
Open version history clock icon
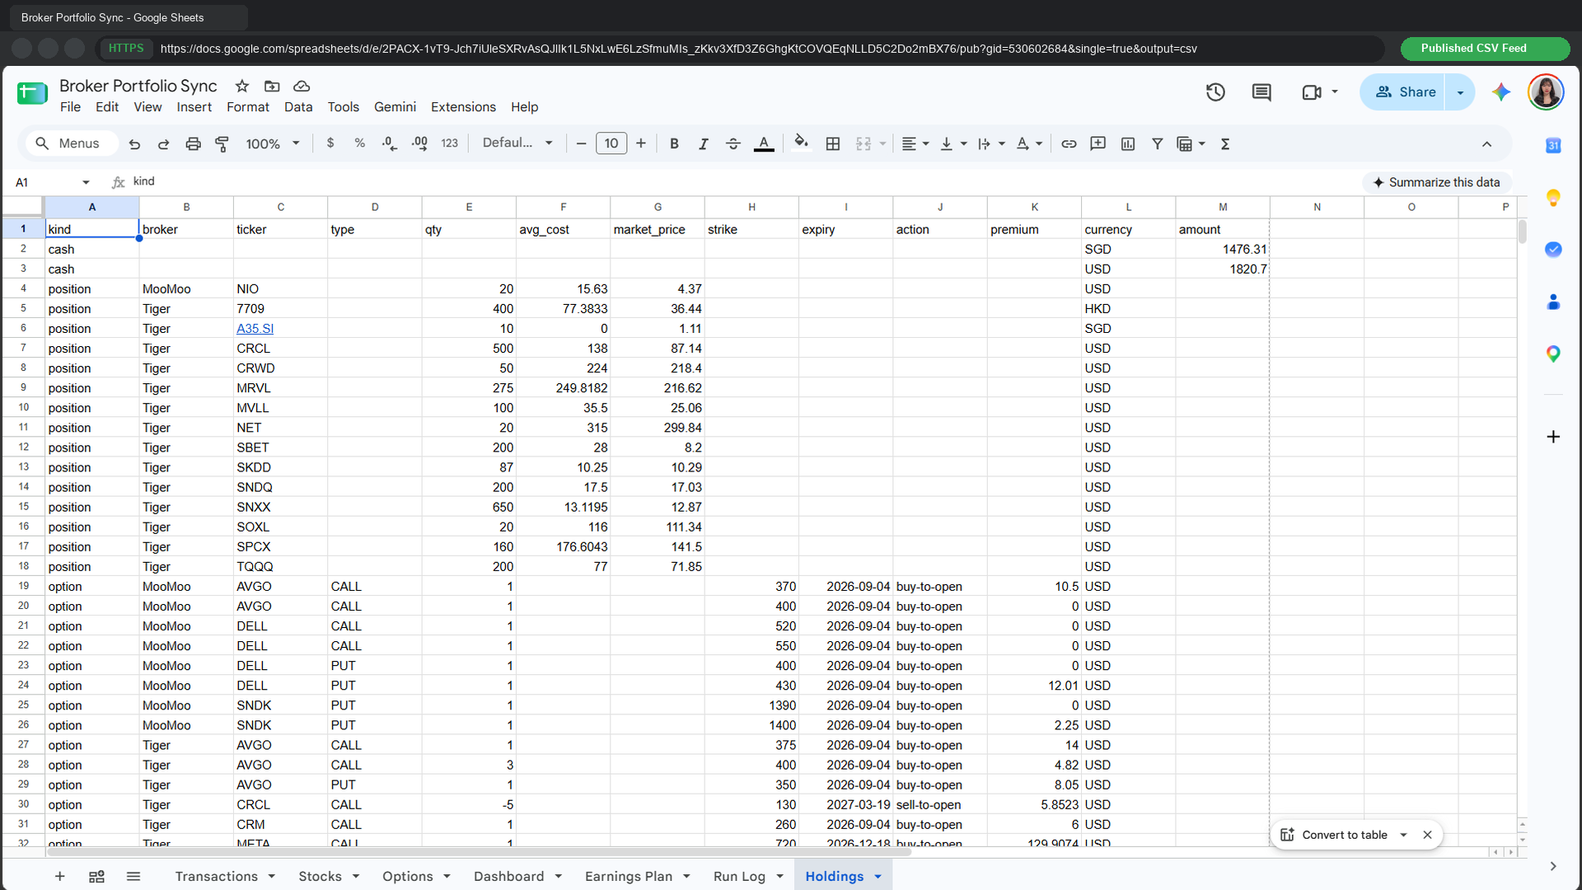pyautogui.click(x=1215, y=92)
